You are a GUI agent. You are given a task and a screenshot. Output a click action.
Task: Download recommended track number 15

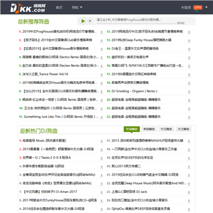pyautogui.click(x=189, y=58)
